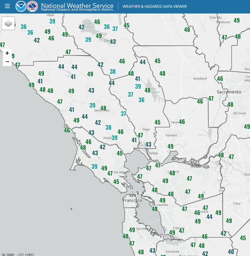Viewport: 250px width, 256px height.
Task: Click the 42 reading beside Clear Lake
Action: [81, 27]
